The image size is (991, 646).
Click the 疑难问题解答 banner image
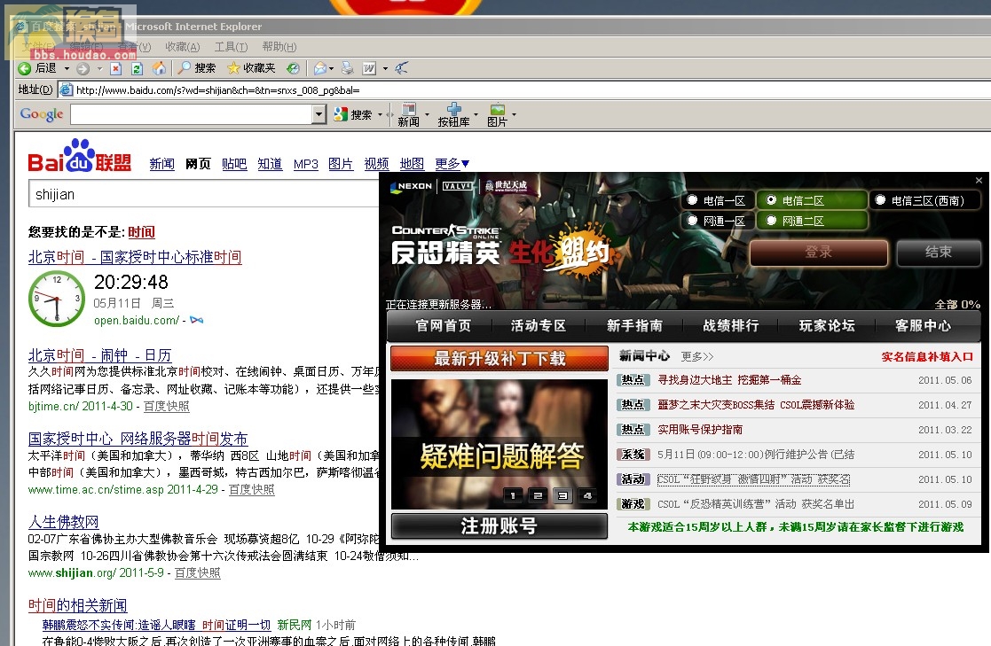tap(499, 444)
